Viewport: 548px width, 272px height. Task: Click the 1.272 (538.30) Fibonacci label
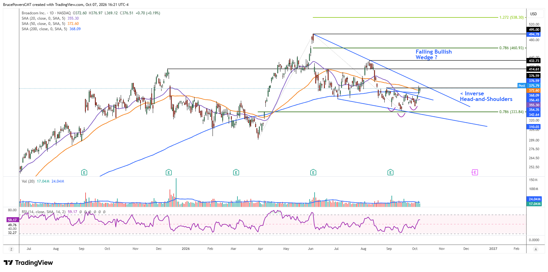coord(512,17)
